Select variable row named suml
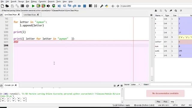This screenshot has width=192, height=108. (173, 51)
